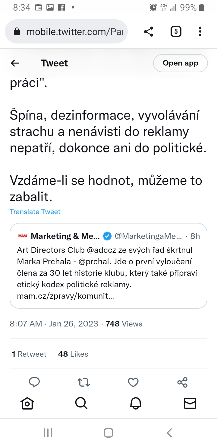Tap the browser share icon
217x447 pixels.
[x=149, y=31]
